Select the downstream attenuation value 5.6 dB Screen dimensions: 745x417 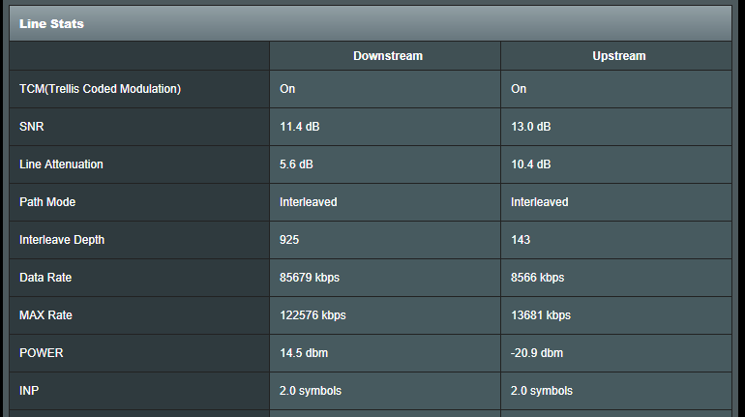click(296, 164)
